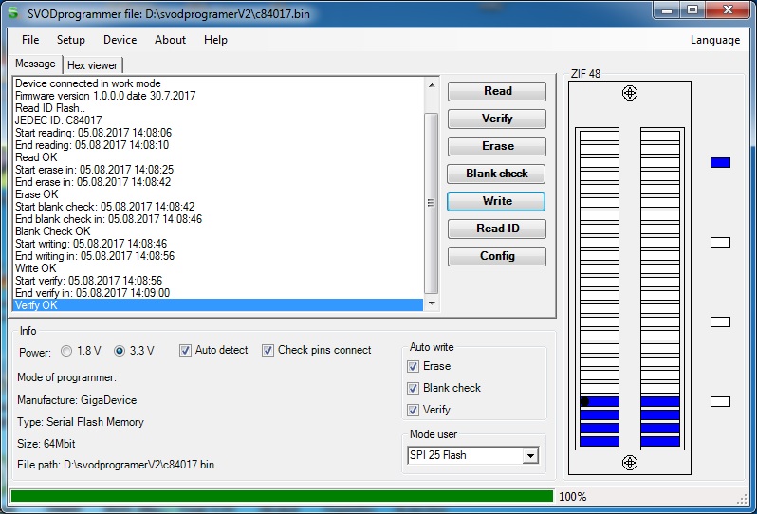The width and height of the screenshot is (757, 514).
Task: Click the message log scroll down arrow
Action: coord(431,303)
